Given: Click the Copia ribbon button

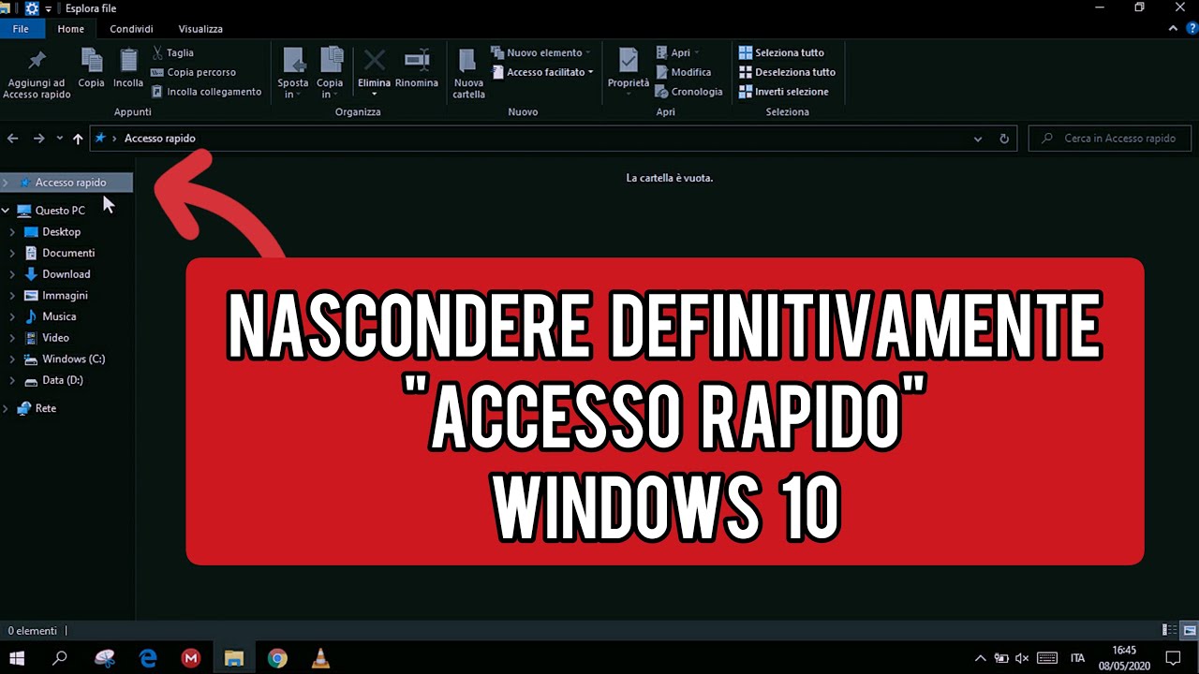Looking at the screenshot, I should click(x=91, y=69).
